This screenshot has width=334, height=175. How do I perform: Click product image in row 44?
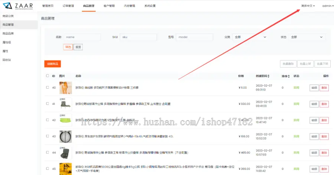click(65, 152)
